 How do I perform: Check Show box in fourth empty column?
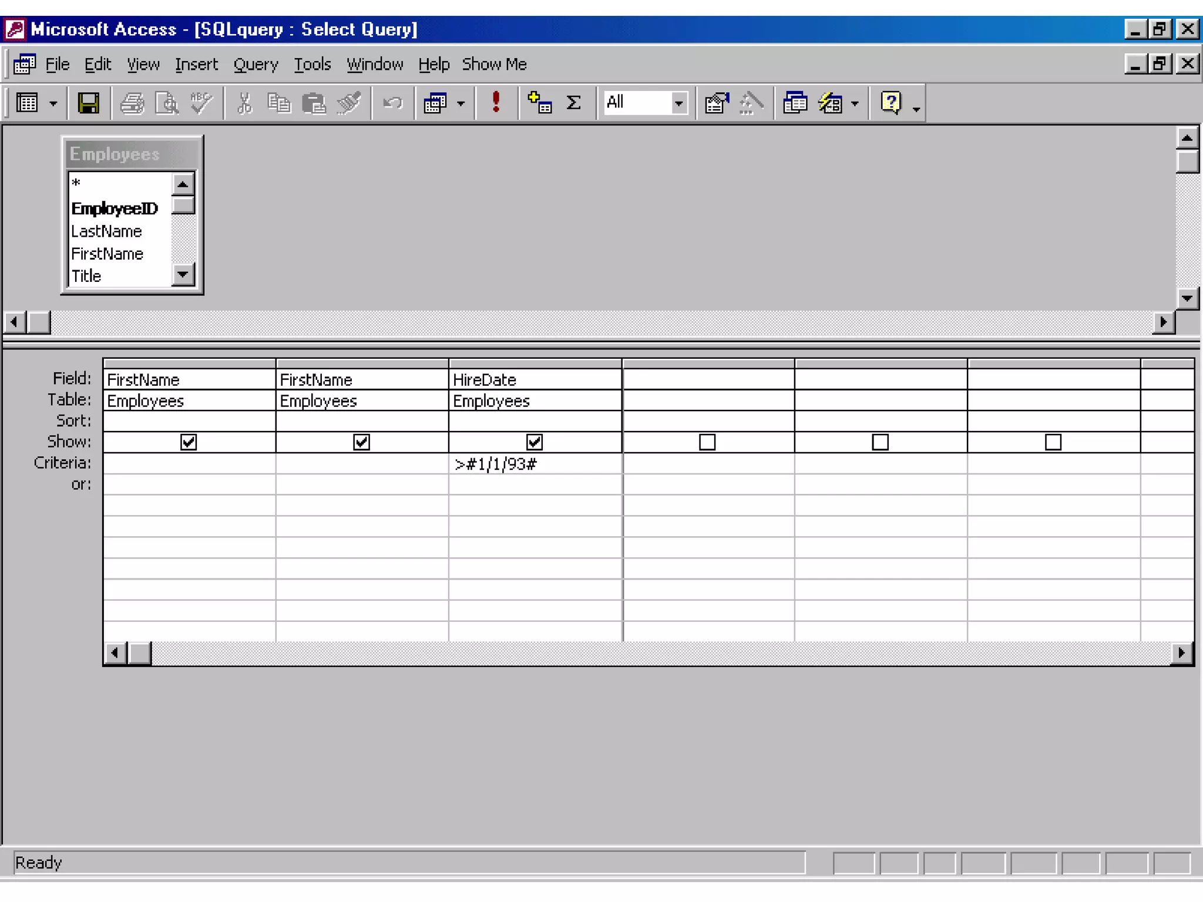(x=707, y=442)
